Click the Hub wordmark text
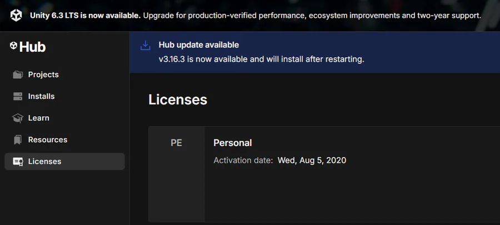Screen dimensions: 500x225 pos(33,47)
